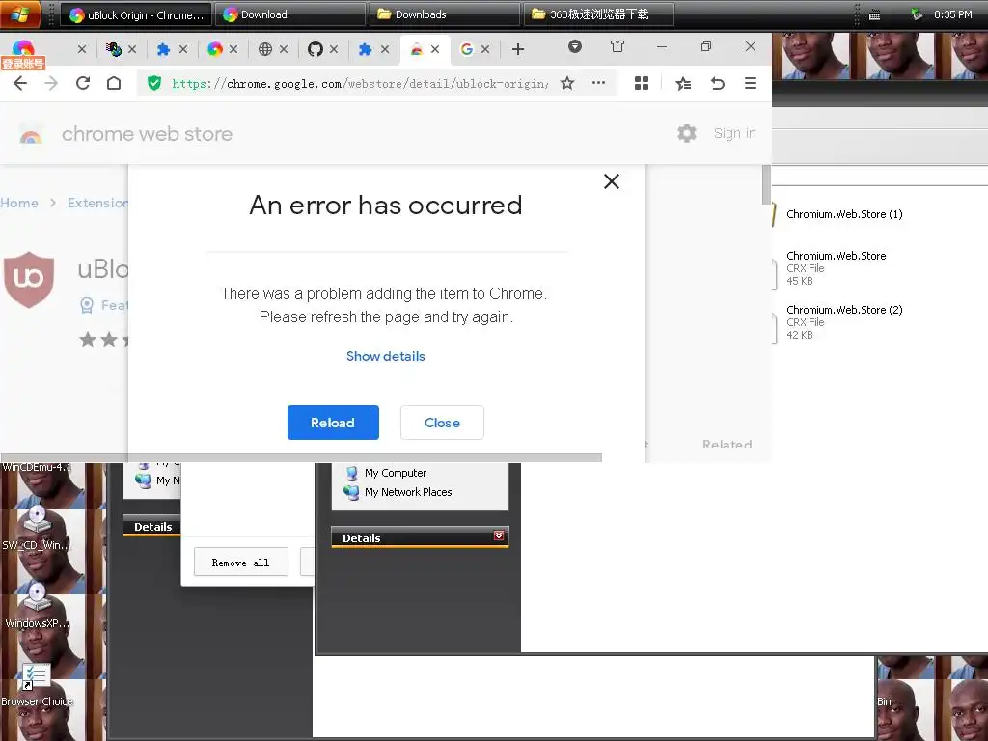988x741 pixels.
Task: Select the 45 KB Chromium.Web.Store CRX file
Action: (831, 268)
